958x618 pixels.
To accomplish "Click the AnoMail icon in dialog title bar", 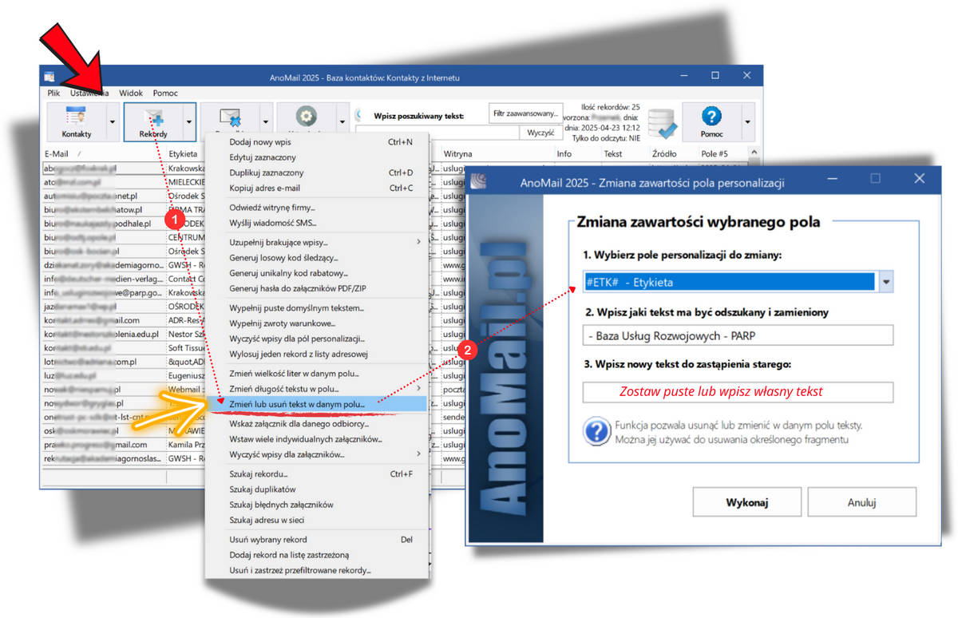I will click(x=478, y=182).
